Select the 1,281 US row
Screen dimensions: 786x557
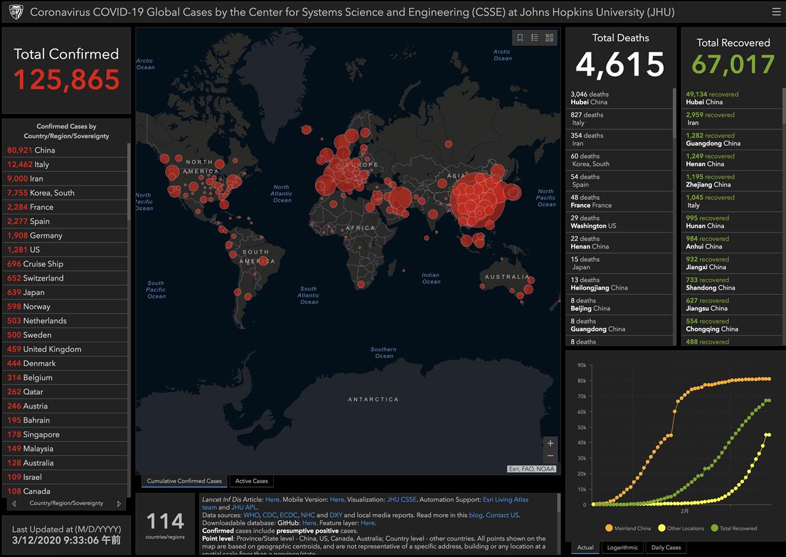click(x=66, y=249)
